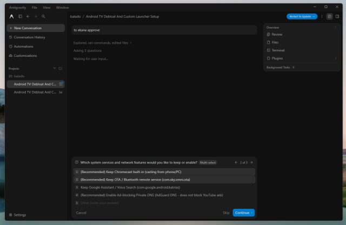Expand the Background Tasks section
The width and height of the screenshot is (346, 225).
[x=281, y=68]
